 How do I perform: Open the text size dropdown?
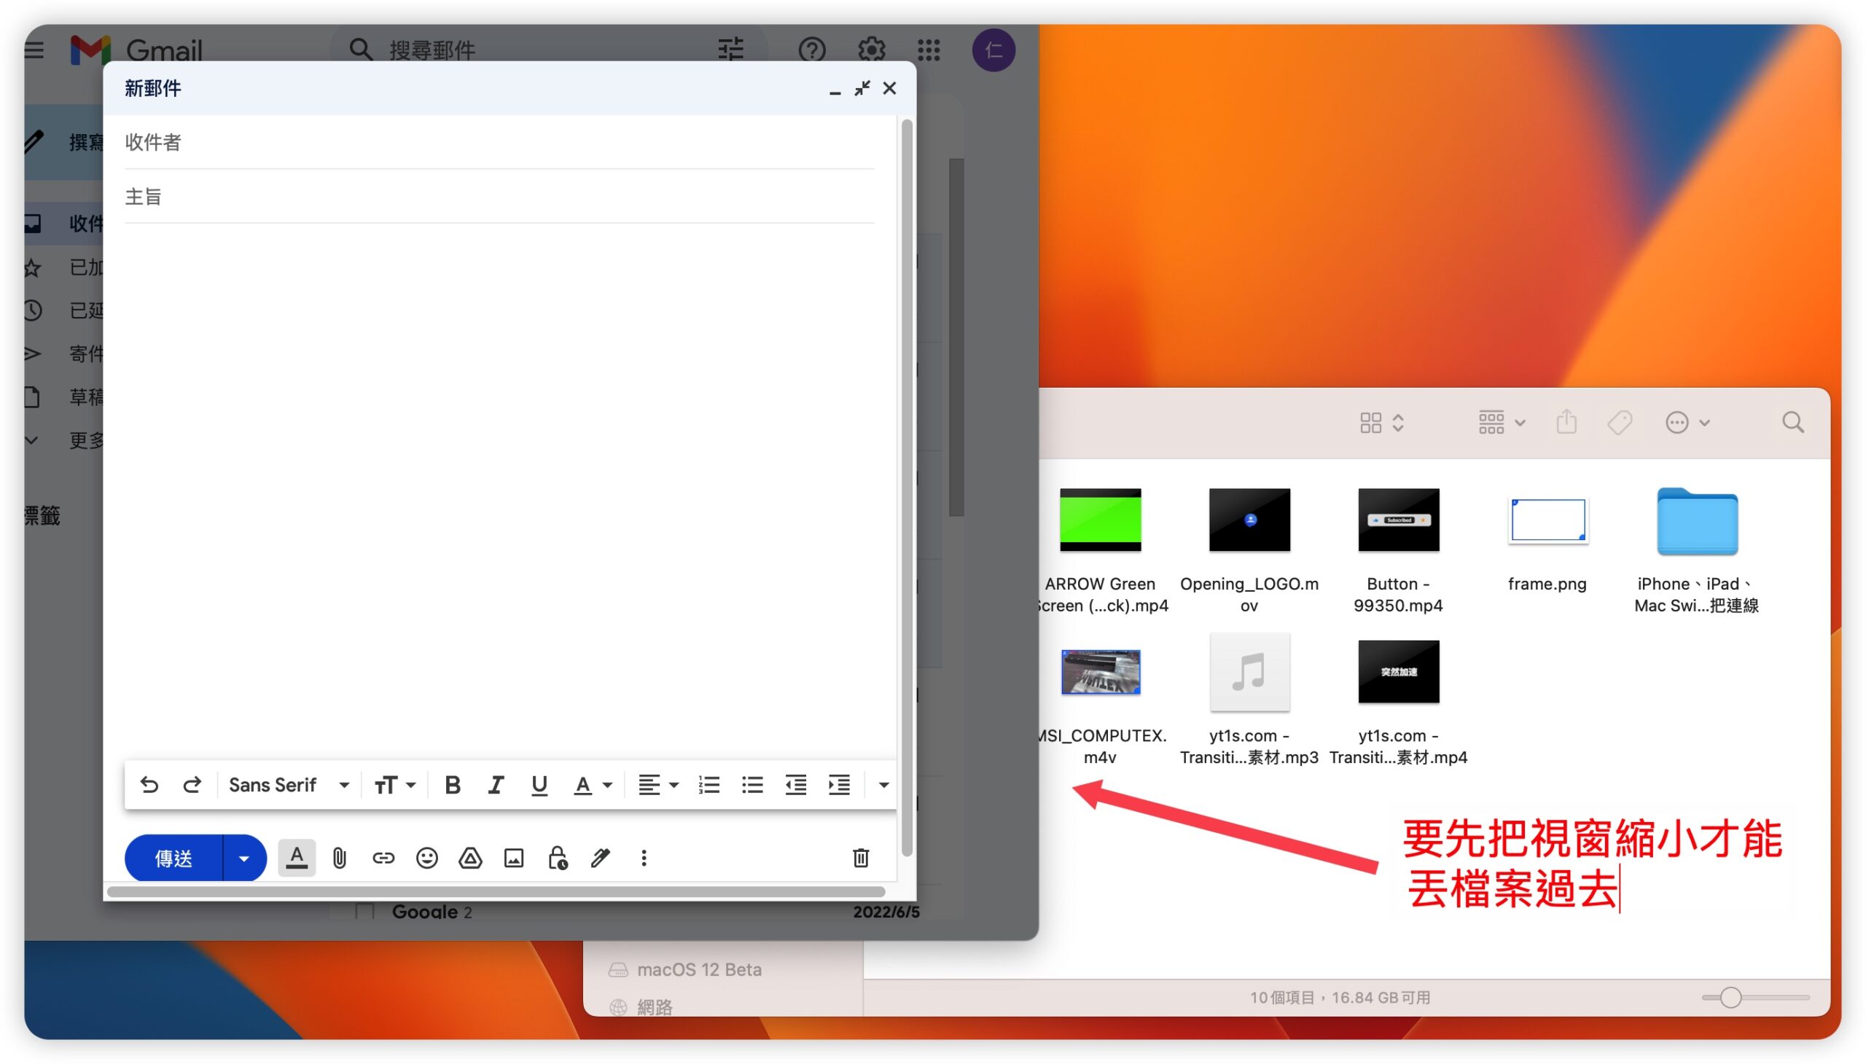coord(394,785)
